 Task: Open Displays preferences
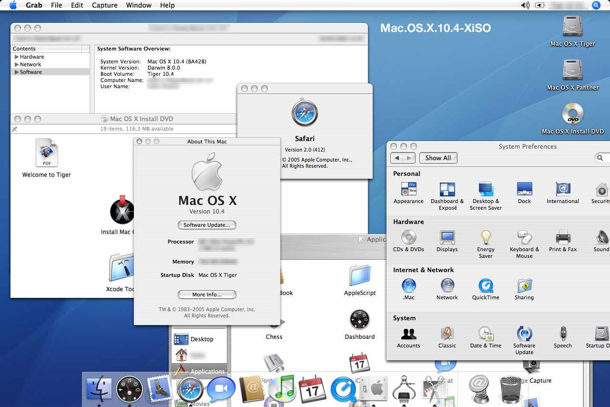[447, 241]
